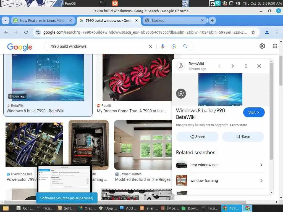Open the Google apps grid
283x212 pixels.
point(275,46)
